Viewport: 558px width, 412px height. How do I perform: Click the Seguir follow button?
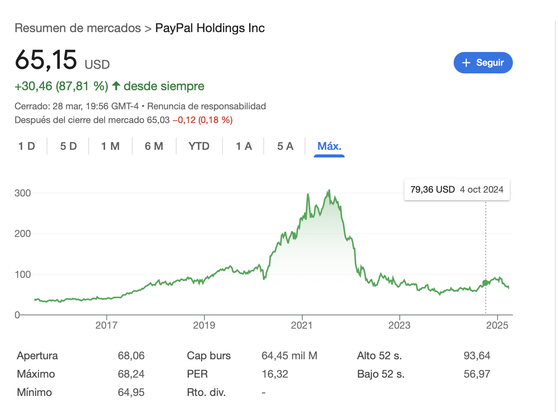[483, 63]
